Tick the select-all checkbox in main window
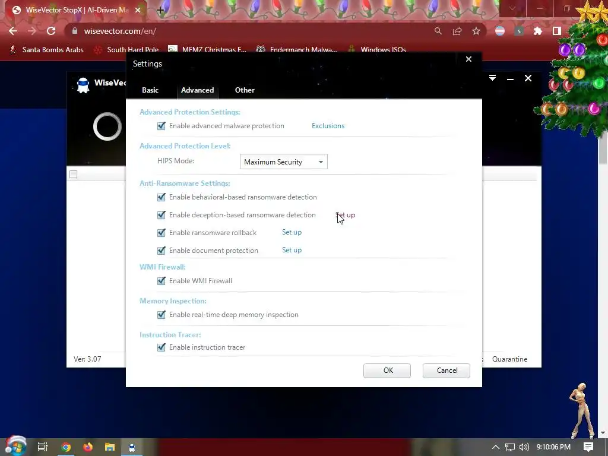Image resolution: width=608 pixels, height=456 pixels. click(73, 175)
